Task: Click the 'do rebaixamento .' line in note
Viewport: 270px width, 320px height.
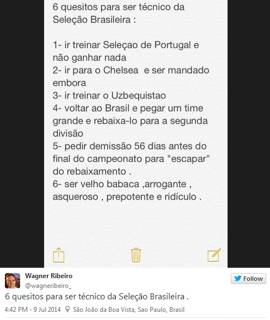Action: tap(92, 171)
